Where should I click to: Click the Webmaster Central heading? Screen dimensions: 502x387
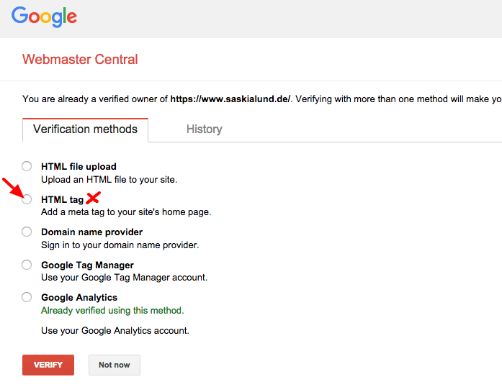[80, 59]
